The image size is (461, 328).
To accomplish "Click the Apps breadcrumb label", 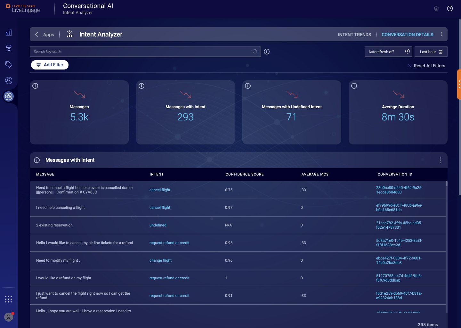I will point(49,35).
